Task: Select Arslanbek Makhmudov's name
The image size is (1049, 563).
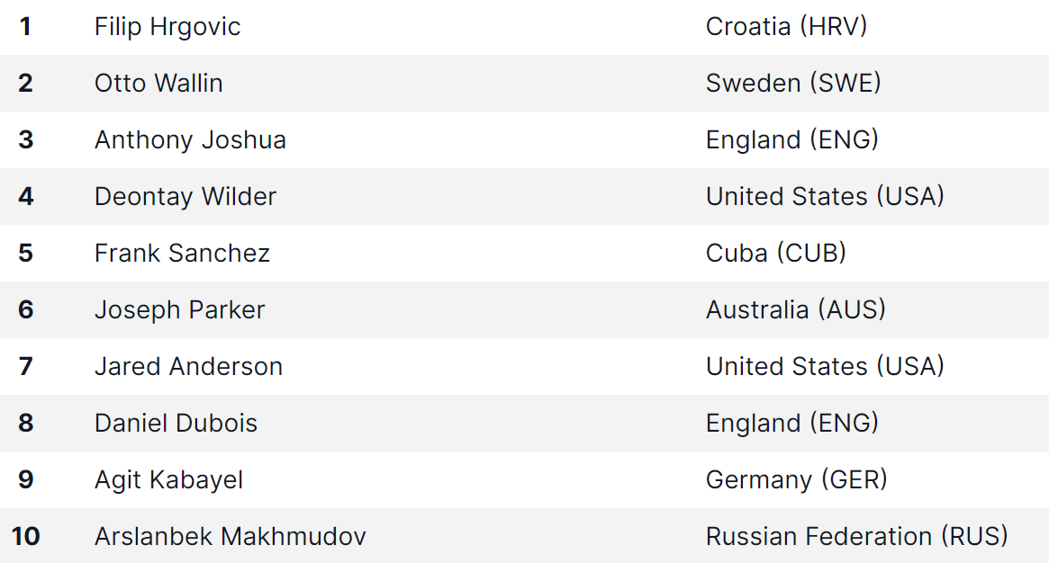Action: [231, 536]
